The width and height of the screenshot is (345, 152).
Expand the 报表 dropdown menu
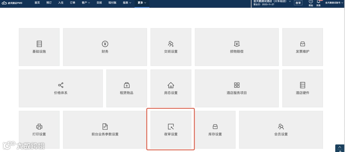(127, 3)
